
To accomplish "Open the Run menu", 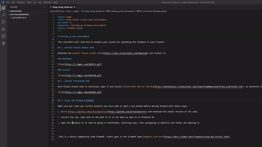I will pyautogui.click(x=40, y=2).
